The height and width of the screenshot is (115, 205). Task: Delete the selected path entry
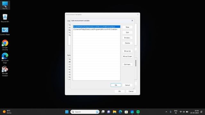point(127,43)
